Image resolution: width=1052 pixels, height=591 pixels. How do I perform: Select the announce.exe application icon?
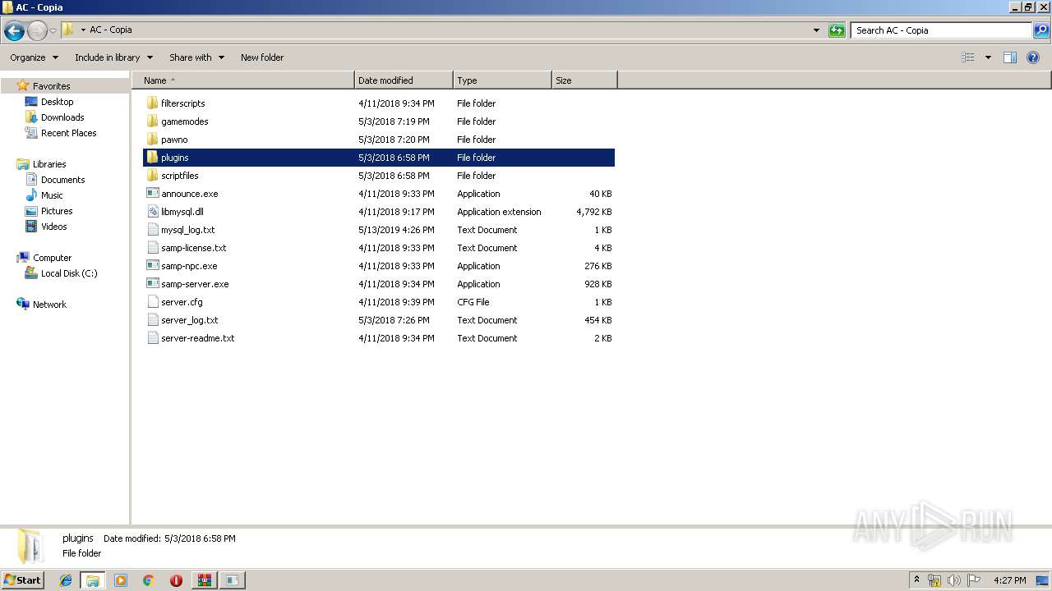(152, 194)
